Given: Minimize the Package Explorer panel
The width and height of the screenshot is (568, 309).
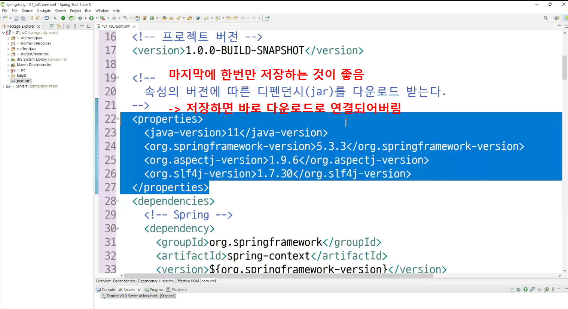Looking at the screenshot, I should click(x=82, y=26).
